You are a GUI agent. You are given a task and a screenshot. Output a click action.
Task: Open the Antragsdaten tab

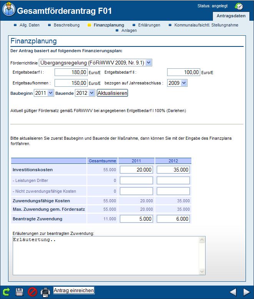pos(231,16)
